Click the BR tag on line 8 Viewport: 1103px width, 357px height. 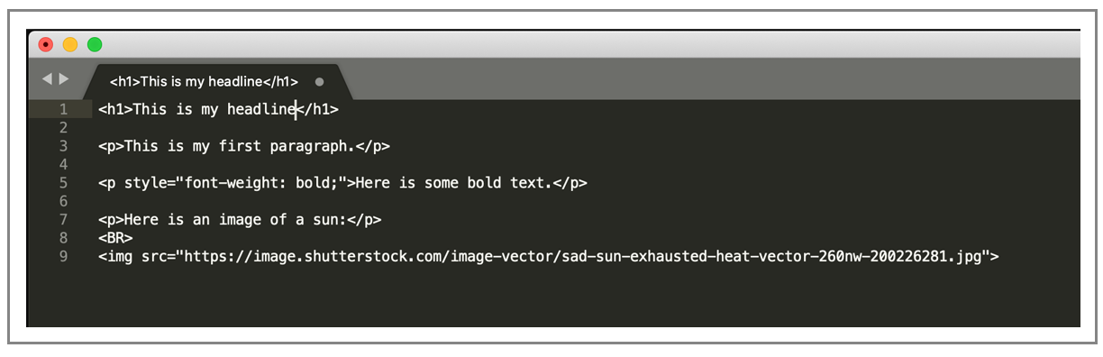pyautogui.click(x=115, y=239)
